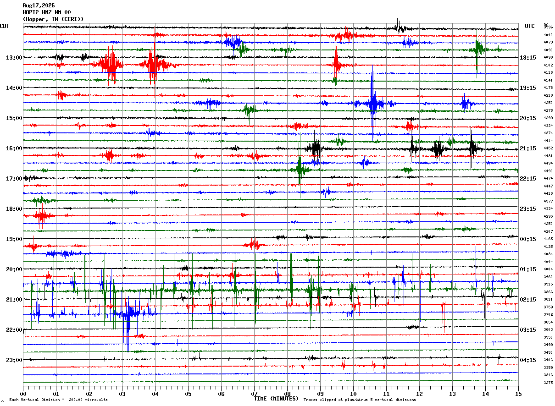The image size is (555, 406).
Task: Click the DC offset value 3275
Action: point(548,383)
